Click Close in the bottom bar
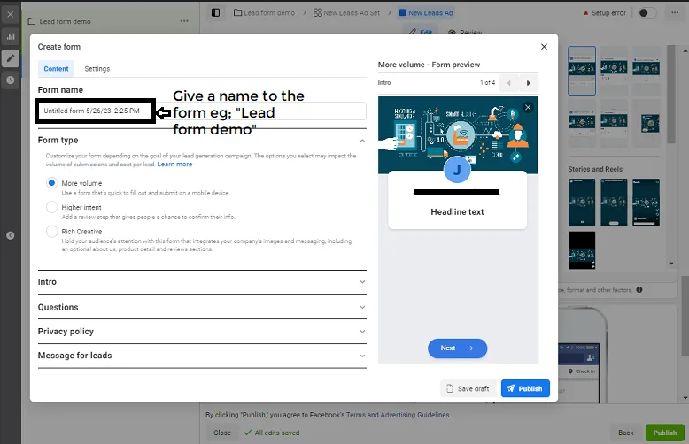Viewport: 689px width, 444px height. pos(222,433)
